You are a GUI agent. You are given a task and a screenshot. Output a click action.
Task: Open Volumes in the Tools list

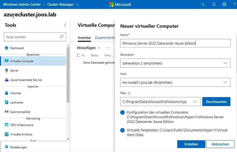point(33,93)
